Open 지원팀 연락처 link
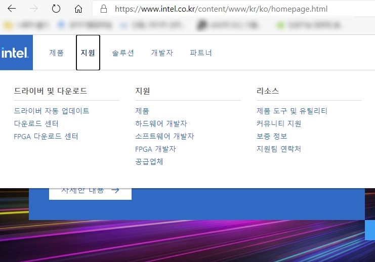The width and height of the screenshot is (375, 262). pyautogui.click(x=279, y=149)
